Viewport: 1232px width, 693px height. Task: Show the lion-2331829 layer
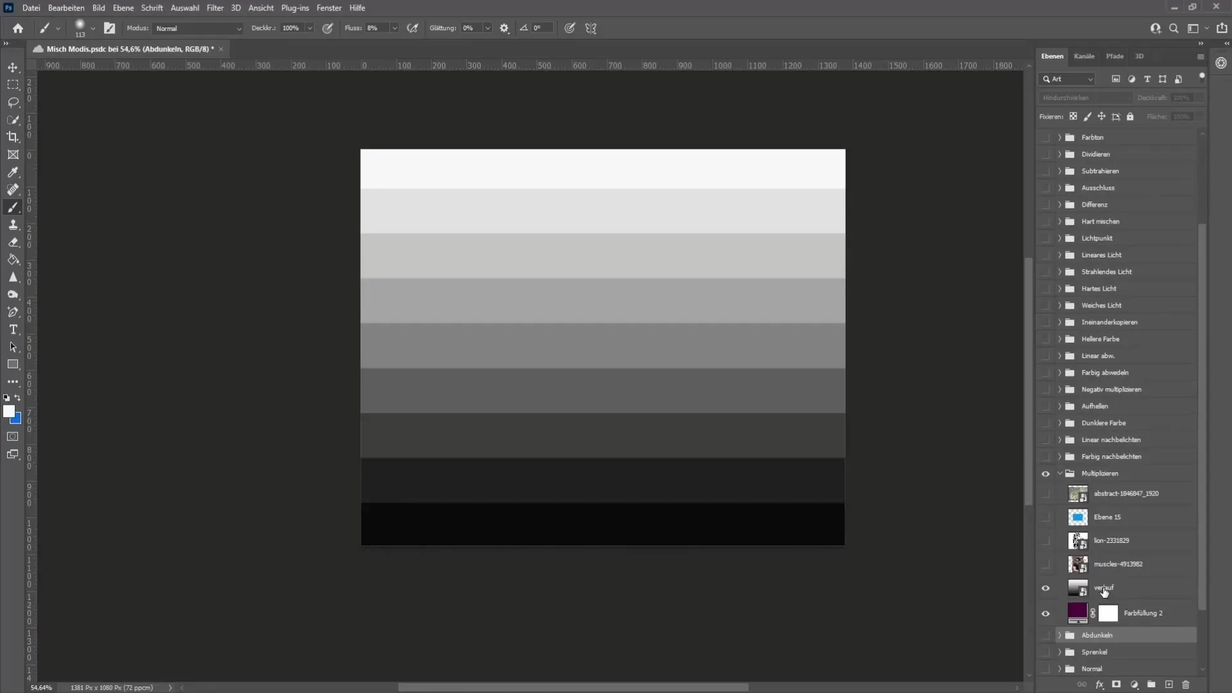[x=1045, y=541]
